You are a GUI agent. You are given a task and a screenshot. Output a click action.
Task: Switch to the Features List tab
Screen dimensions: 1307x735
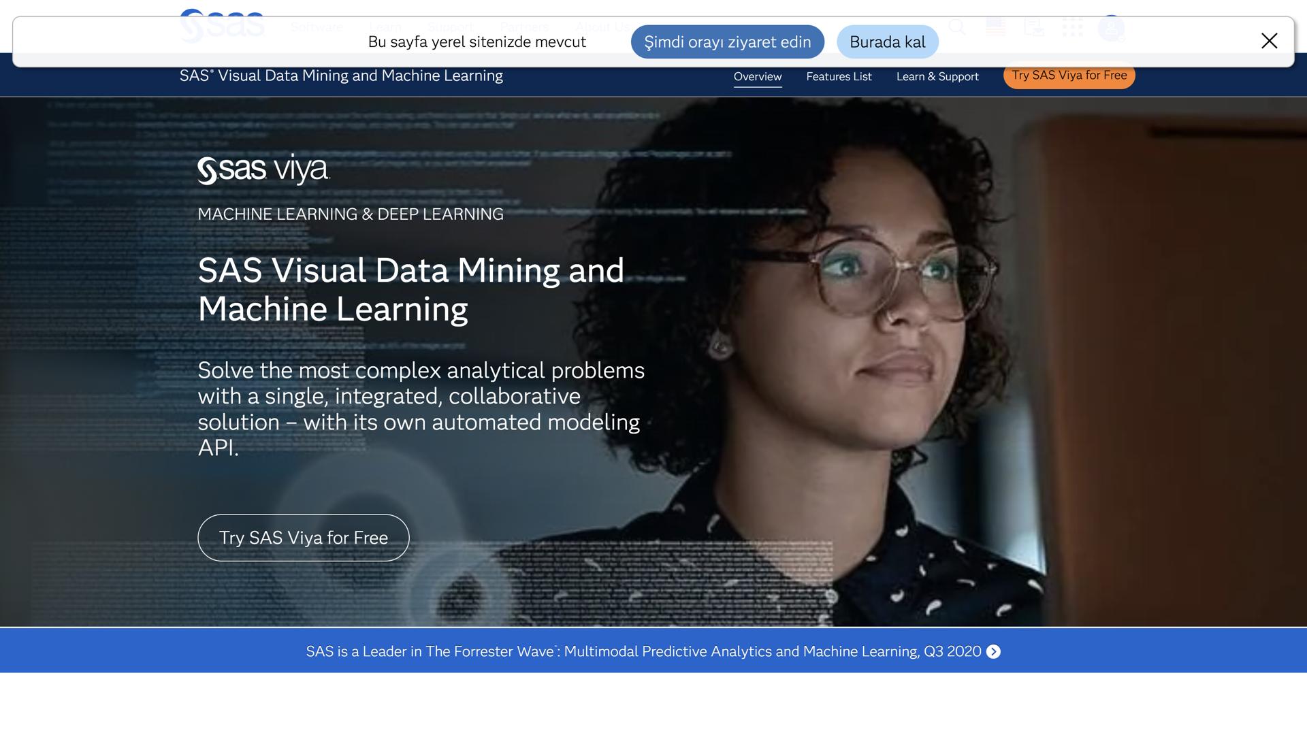point(839,76)
